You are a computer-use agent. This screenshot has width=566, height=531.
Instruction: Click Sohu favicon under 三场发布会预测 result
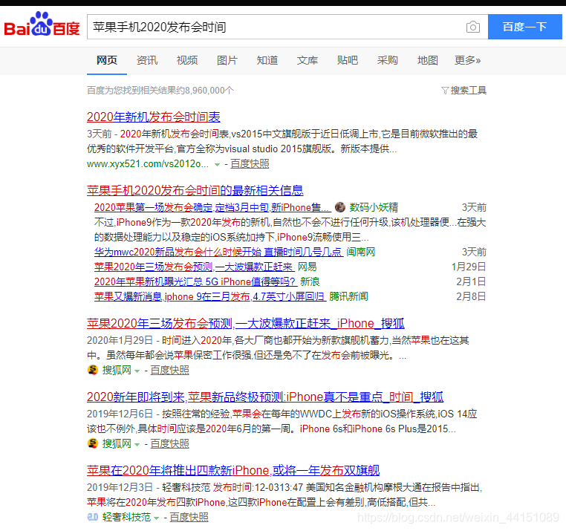pos(93,370)
